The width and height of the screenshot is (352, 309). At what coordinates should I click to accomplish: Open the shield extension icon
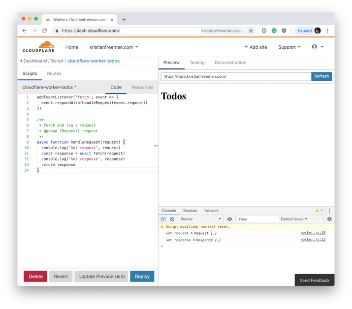tap(284, 31)
